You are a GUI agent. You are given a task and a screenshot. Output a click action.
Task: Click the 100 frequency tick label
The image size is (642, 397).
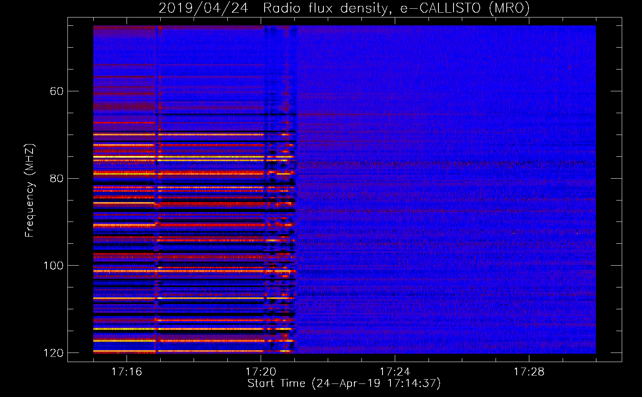53,266
